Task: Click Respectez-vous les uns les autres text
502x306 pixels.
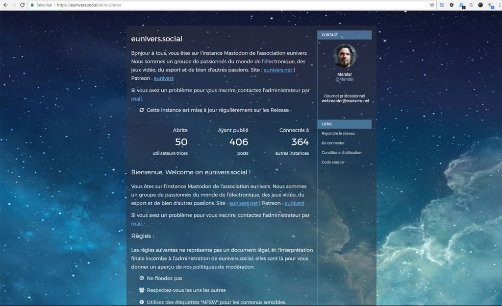Action: [x=186, y=290]
